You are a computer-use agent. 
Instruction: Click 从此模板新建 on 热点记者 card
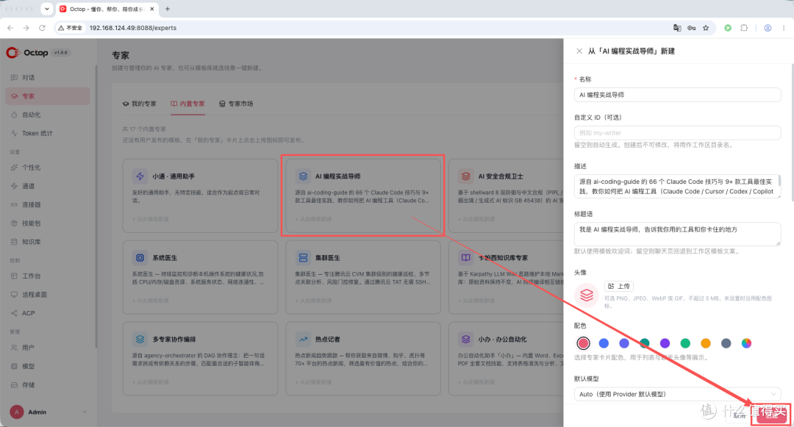[x=314, y=382]
